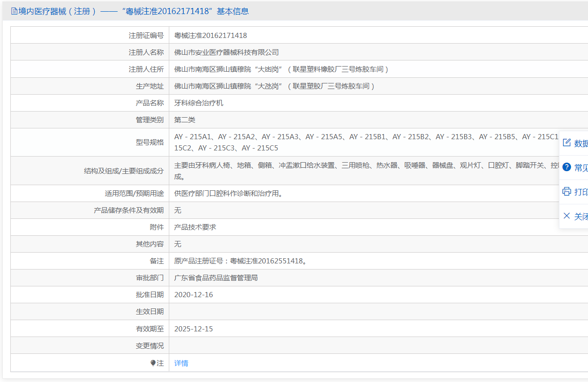The image size is (588, 382).
Task: Click the 生产地址 label
Action: [x=150, y=86]
